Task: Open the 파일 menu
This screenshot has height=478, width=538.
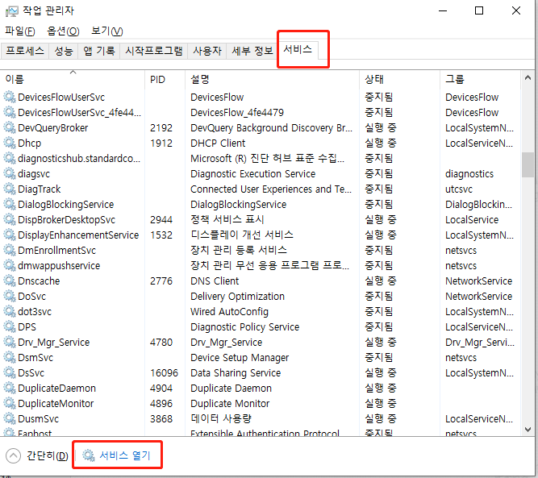Action: (20, 31)
